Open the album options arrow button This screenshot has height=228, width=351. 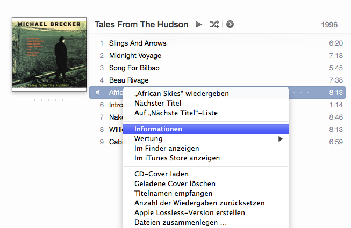point(230,24)
